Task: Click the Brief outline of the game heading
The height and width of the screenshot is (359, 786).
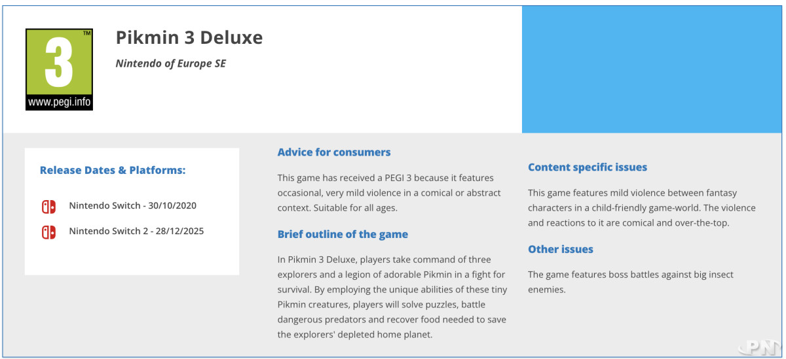Action: [343, 234]
